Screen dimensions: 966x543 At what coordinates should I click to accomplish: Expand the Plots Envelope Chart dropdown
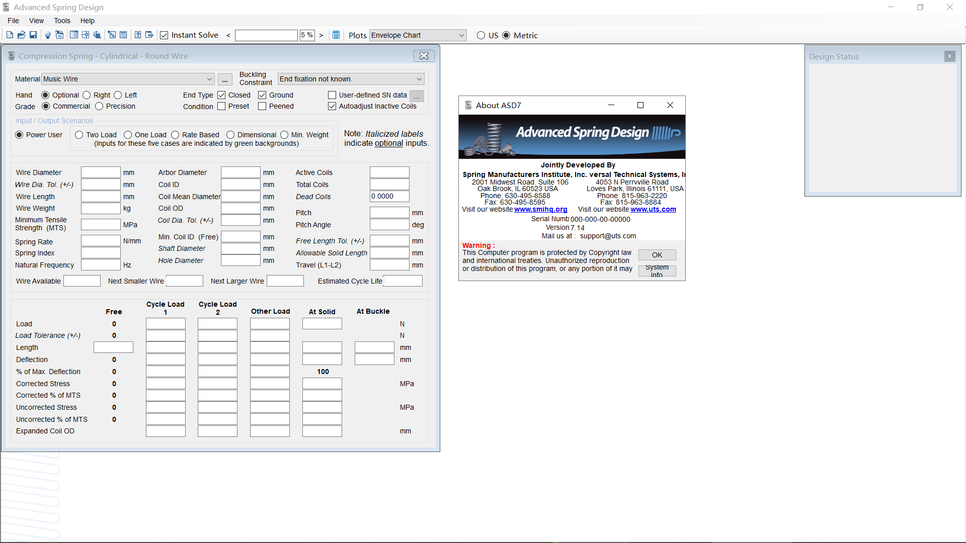click(461, 35)
